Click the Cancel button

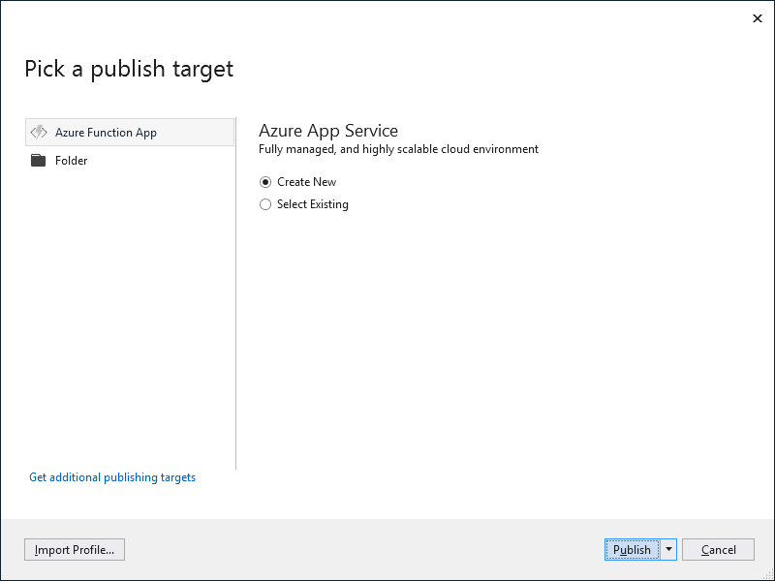coord(718,549)
